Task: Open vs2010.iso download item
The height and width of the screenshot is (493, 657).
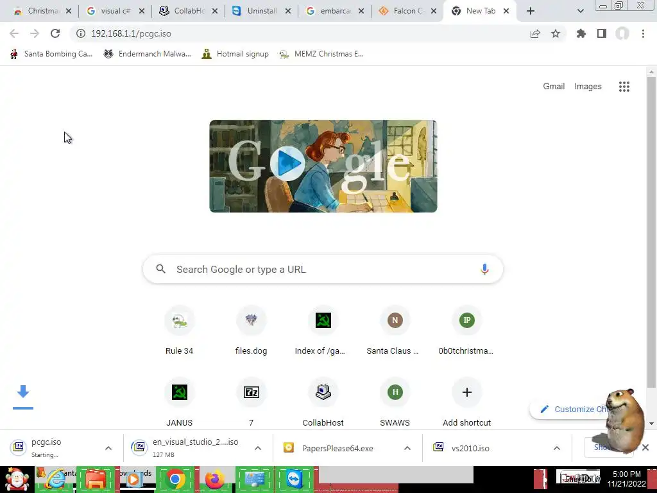Action: coord(470,448)
